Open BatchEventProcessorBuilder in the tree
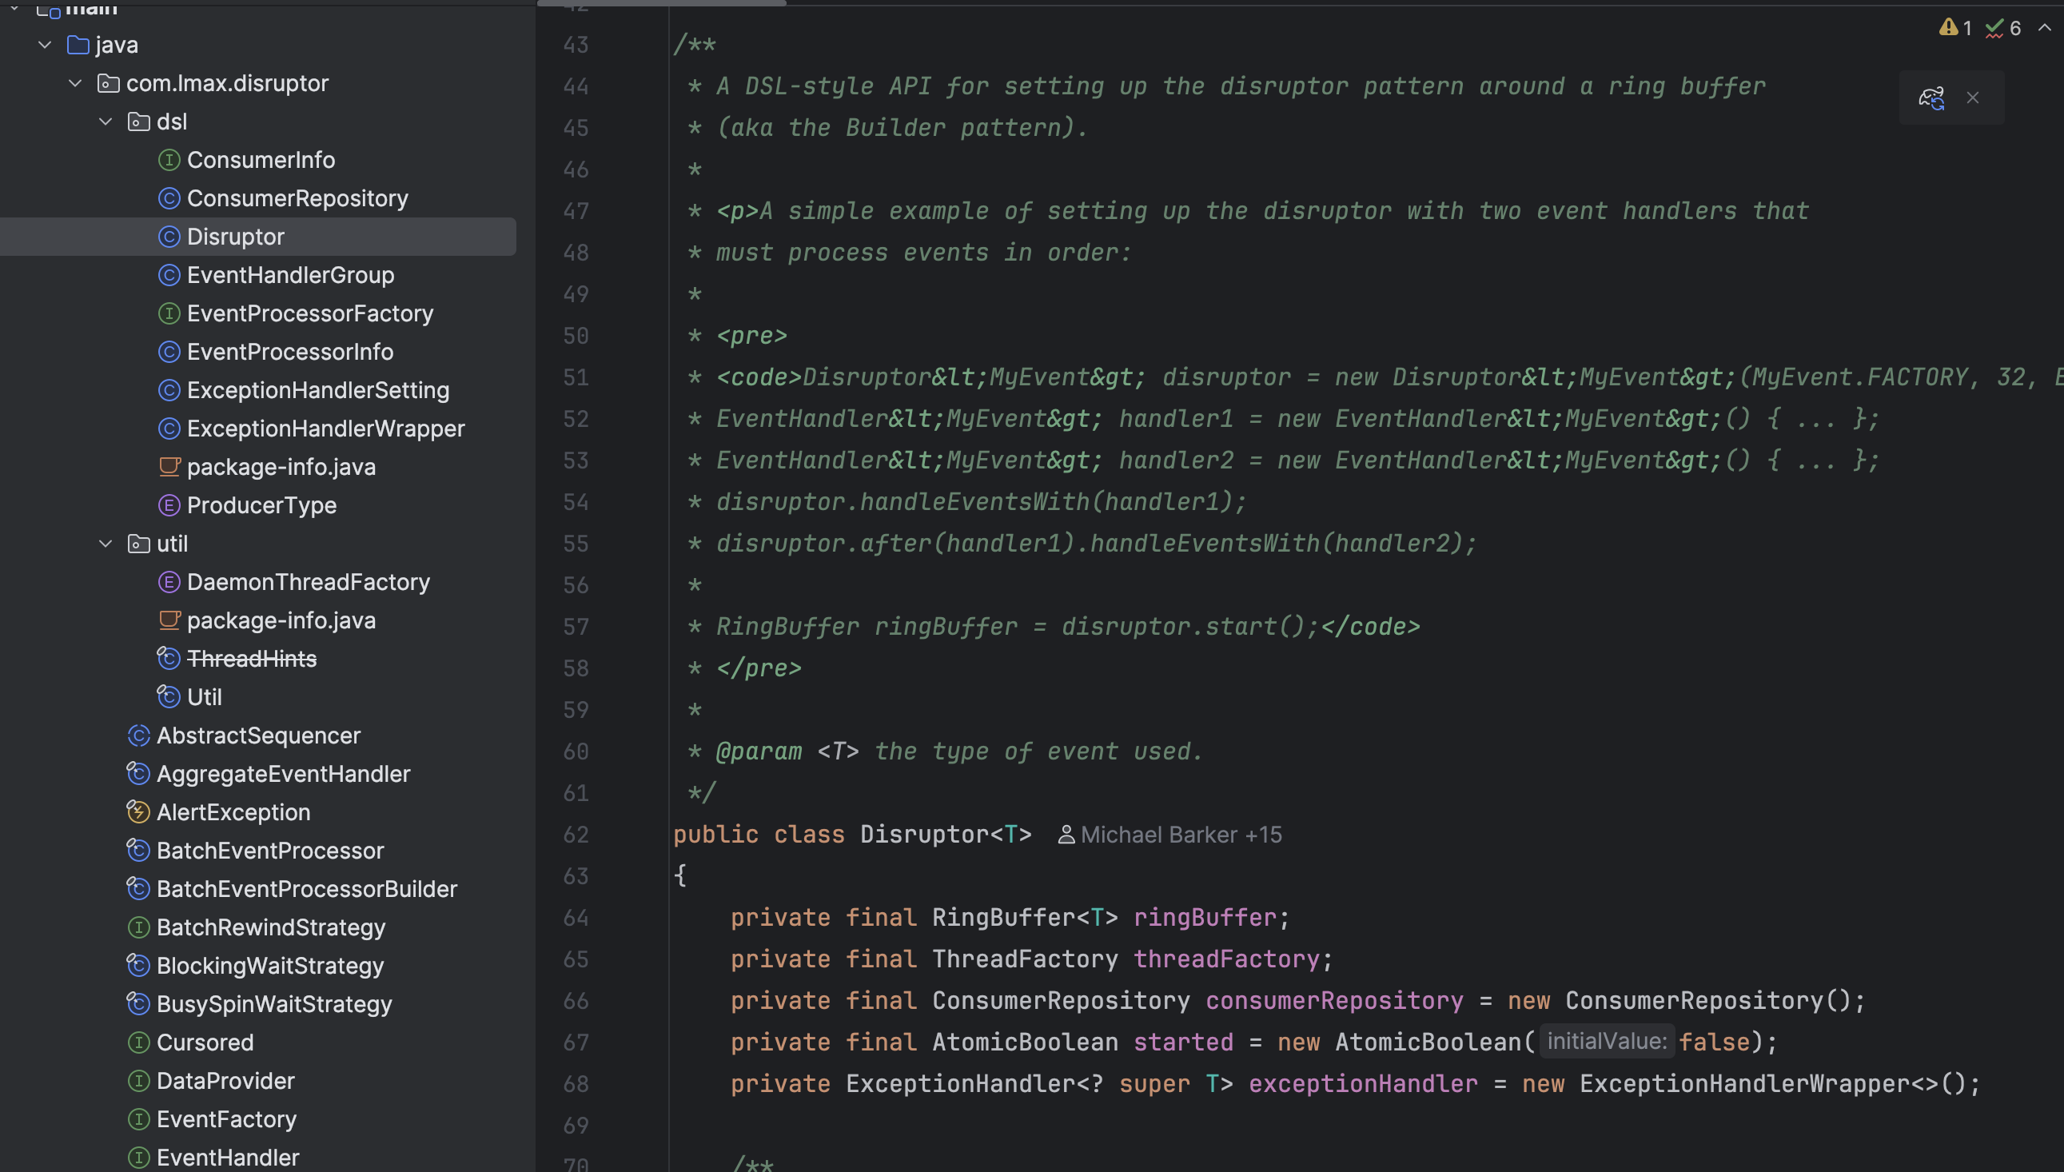 pyautogui.click(x=307, y=890)
